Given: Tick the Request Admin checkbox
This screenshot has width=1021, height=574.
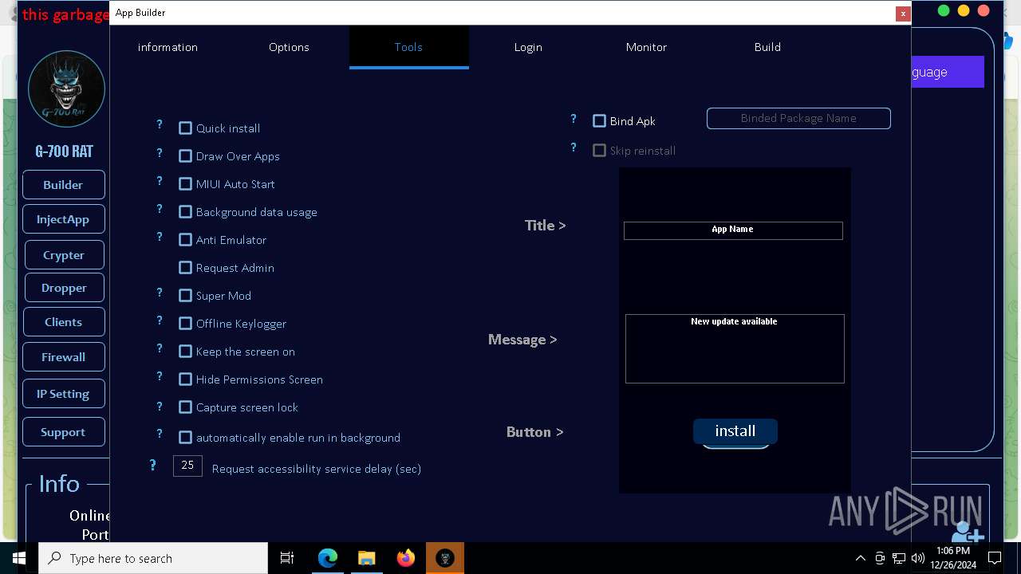Looking at the screenshot, I should (185, 268).
